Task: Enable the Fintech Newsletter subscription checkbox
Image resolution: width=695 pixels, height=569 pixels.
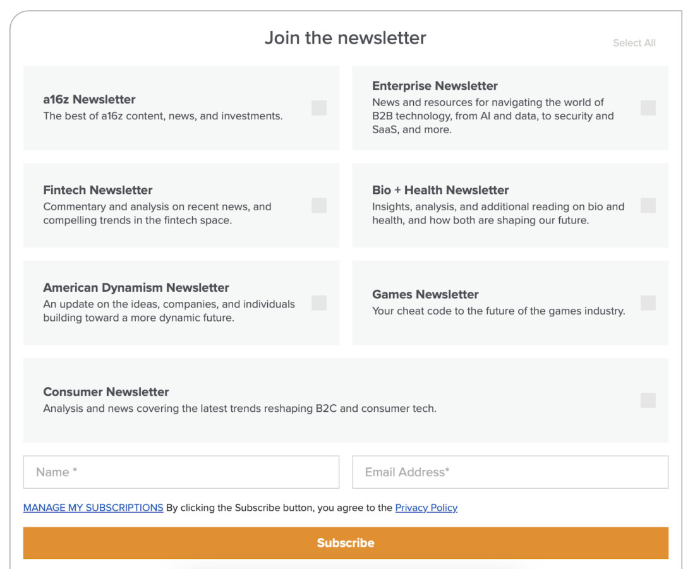Action: 318,205
